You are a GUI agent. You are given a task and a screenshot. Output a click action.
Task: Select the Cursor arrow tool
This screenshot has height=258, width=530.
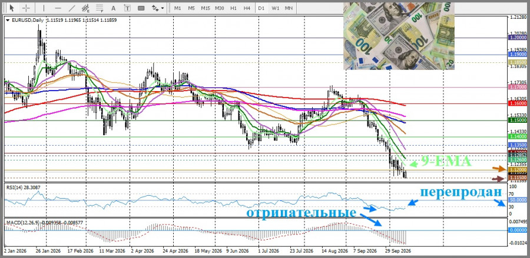[x=12, y=8]
